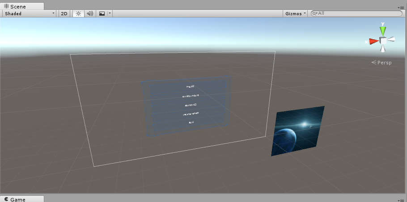Click the search magnifier icon
407x202 pixels.
pyautogui.click(x=315, y=13)
